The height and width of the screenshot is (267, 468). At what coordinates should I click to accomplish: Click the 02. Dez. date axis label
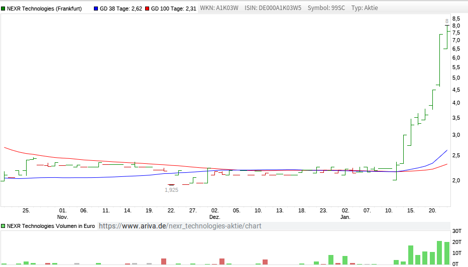[214, 214]
